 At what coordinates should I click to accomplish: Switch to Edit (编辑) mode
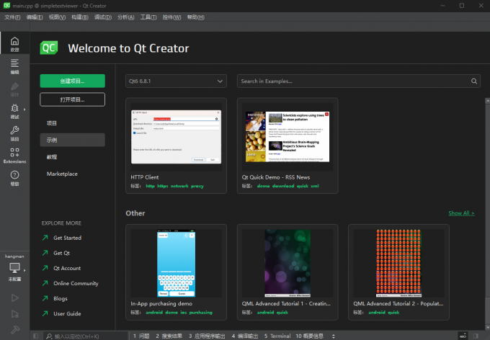point(14,66)
